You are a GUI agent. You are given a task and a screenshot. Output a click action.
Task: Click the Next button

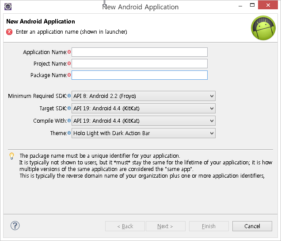[x=166, y=226]
